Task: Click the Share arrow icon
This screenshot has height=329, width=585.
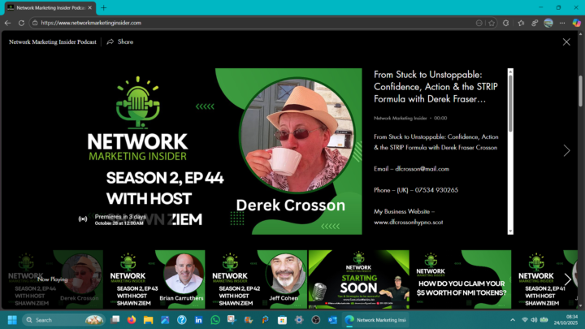Action: 110,41
